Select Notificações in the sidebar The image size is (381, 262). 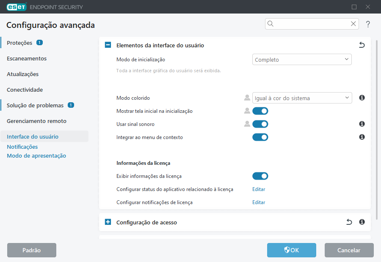coord(22,147)
